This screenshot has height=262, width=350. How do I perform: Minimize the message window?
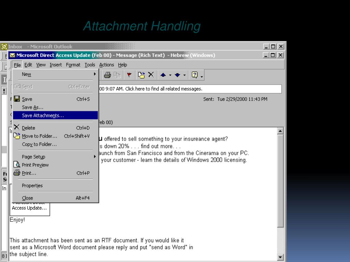click(x=266, y=55)
